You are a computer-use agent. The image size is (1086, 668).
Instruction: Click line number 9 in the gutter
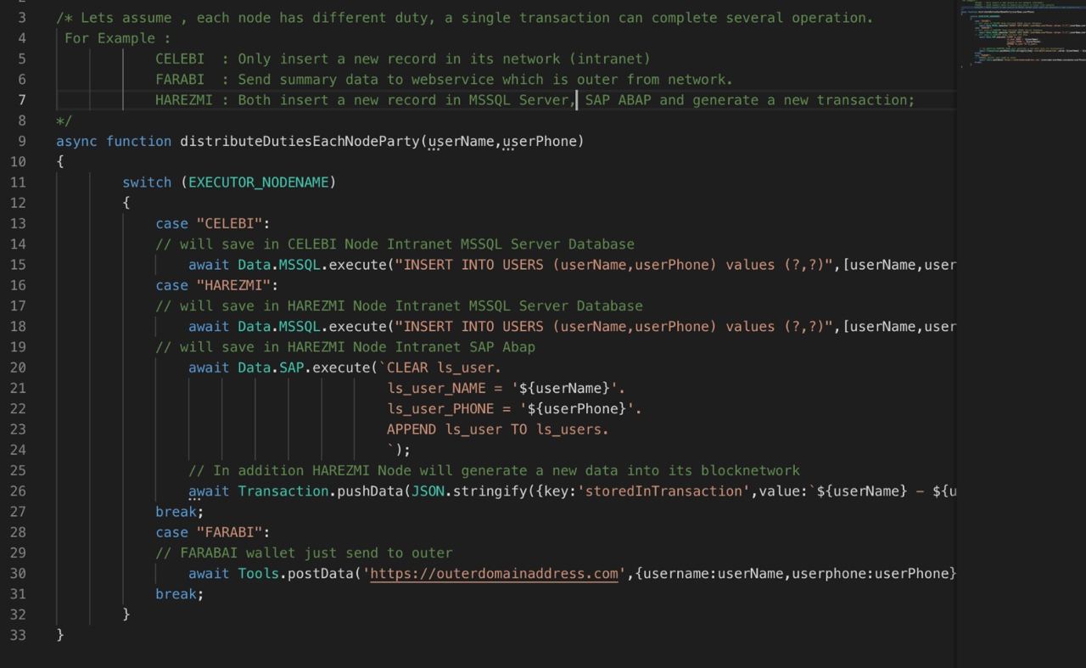[20, 141]
